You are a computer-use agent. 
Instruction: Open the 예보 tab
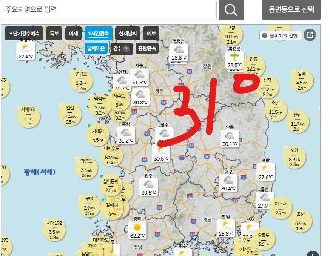pyautogui.click(x=151, y=33)
